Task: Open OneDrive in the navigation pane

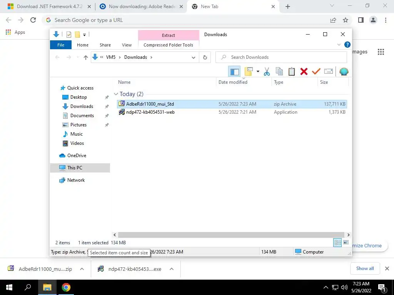Action: click(77, 156)
